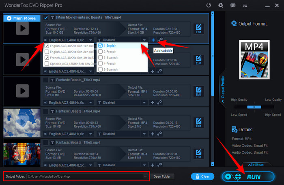Play the Fantasic Beasts_Title3 preview
This screenshot has width=284, height=185.
click(22, 91)
